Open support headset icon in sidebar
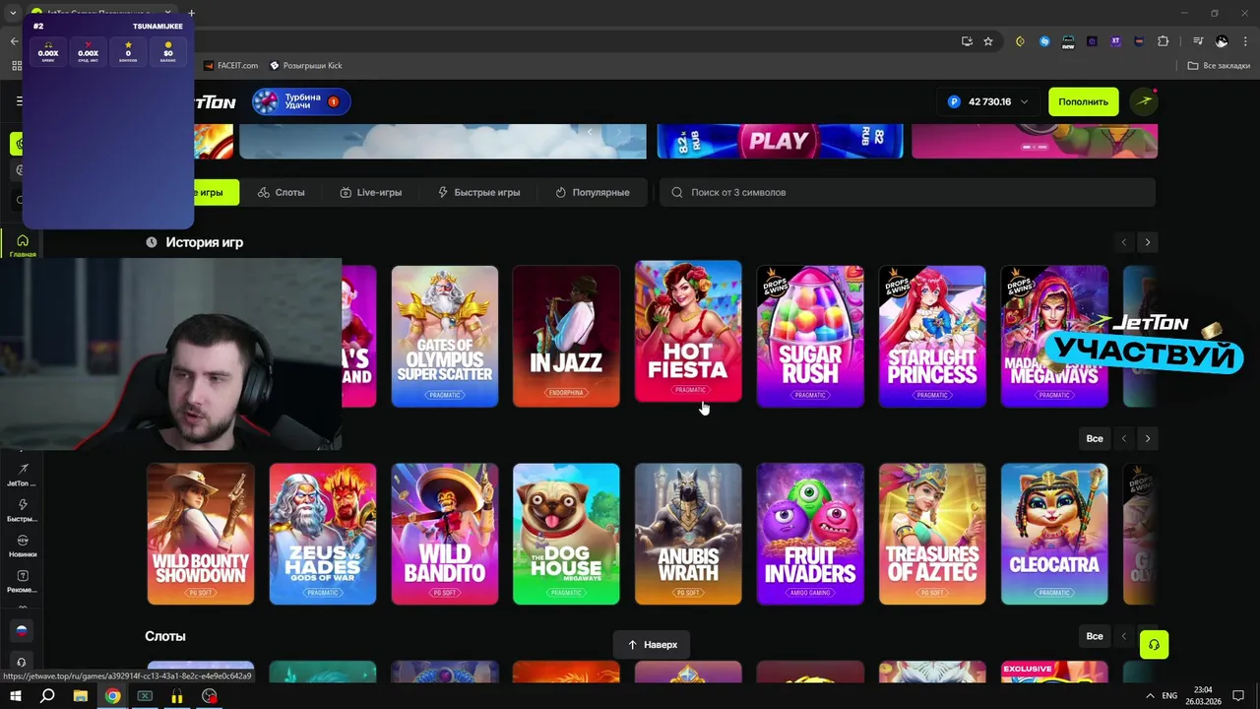The height and width of the screenshot is (709, 1260). [22, 662]
